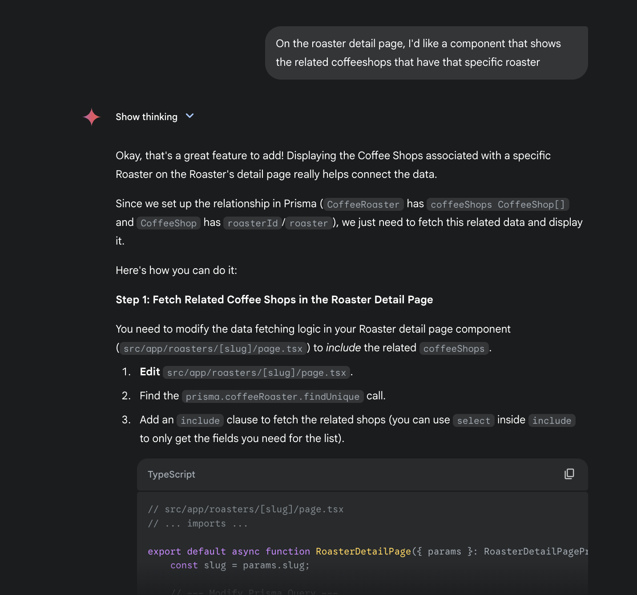Click the roasterId inline code chip
This screenshot has width=637, height=595.
pos(253,223)
